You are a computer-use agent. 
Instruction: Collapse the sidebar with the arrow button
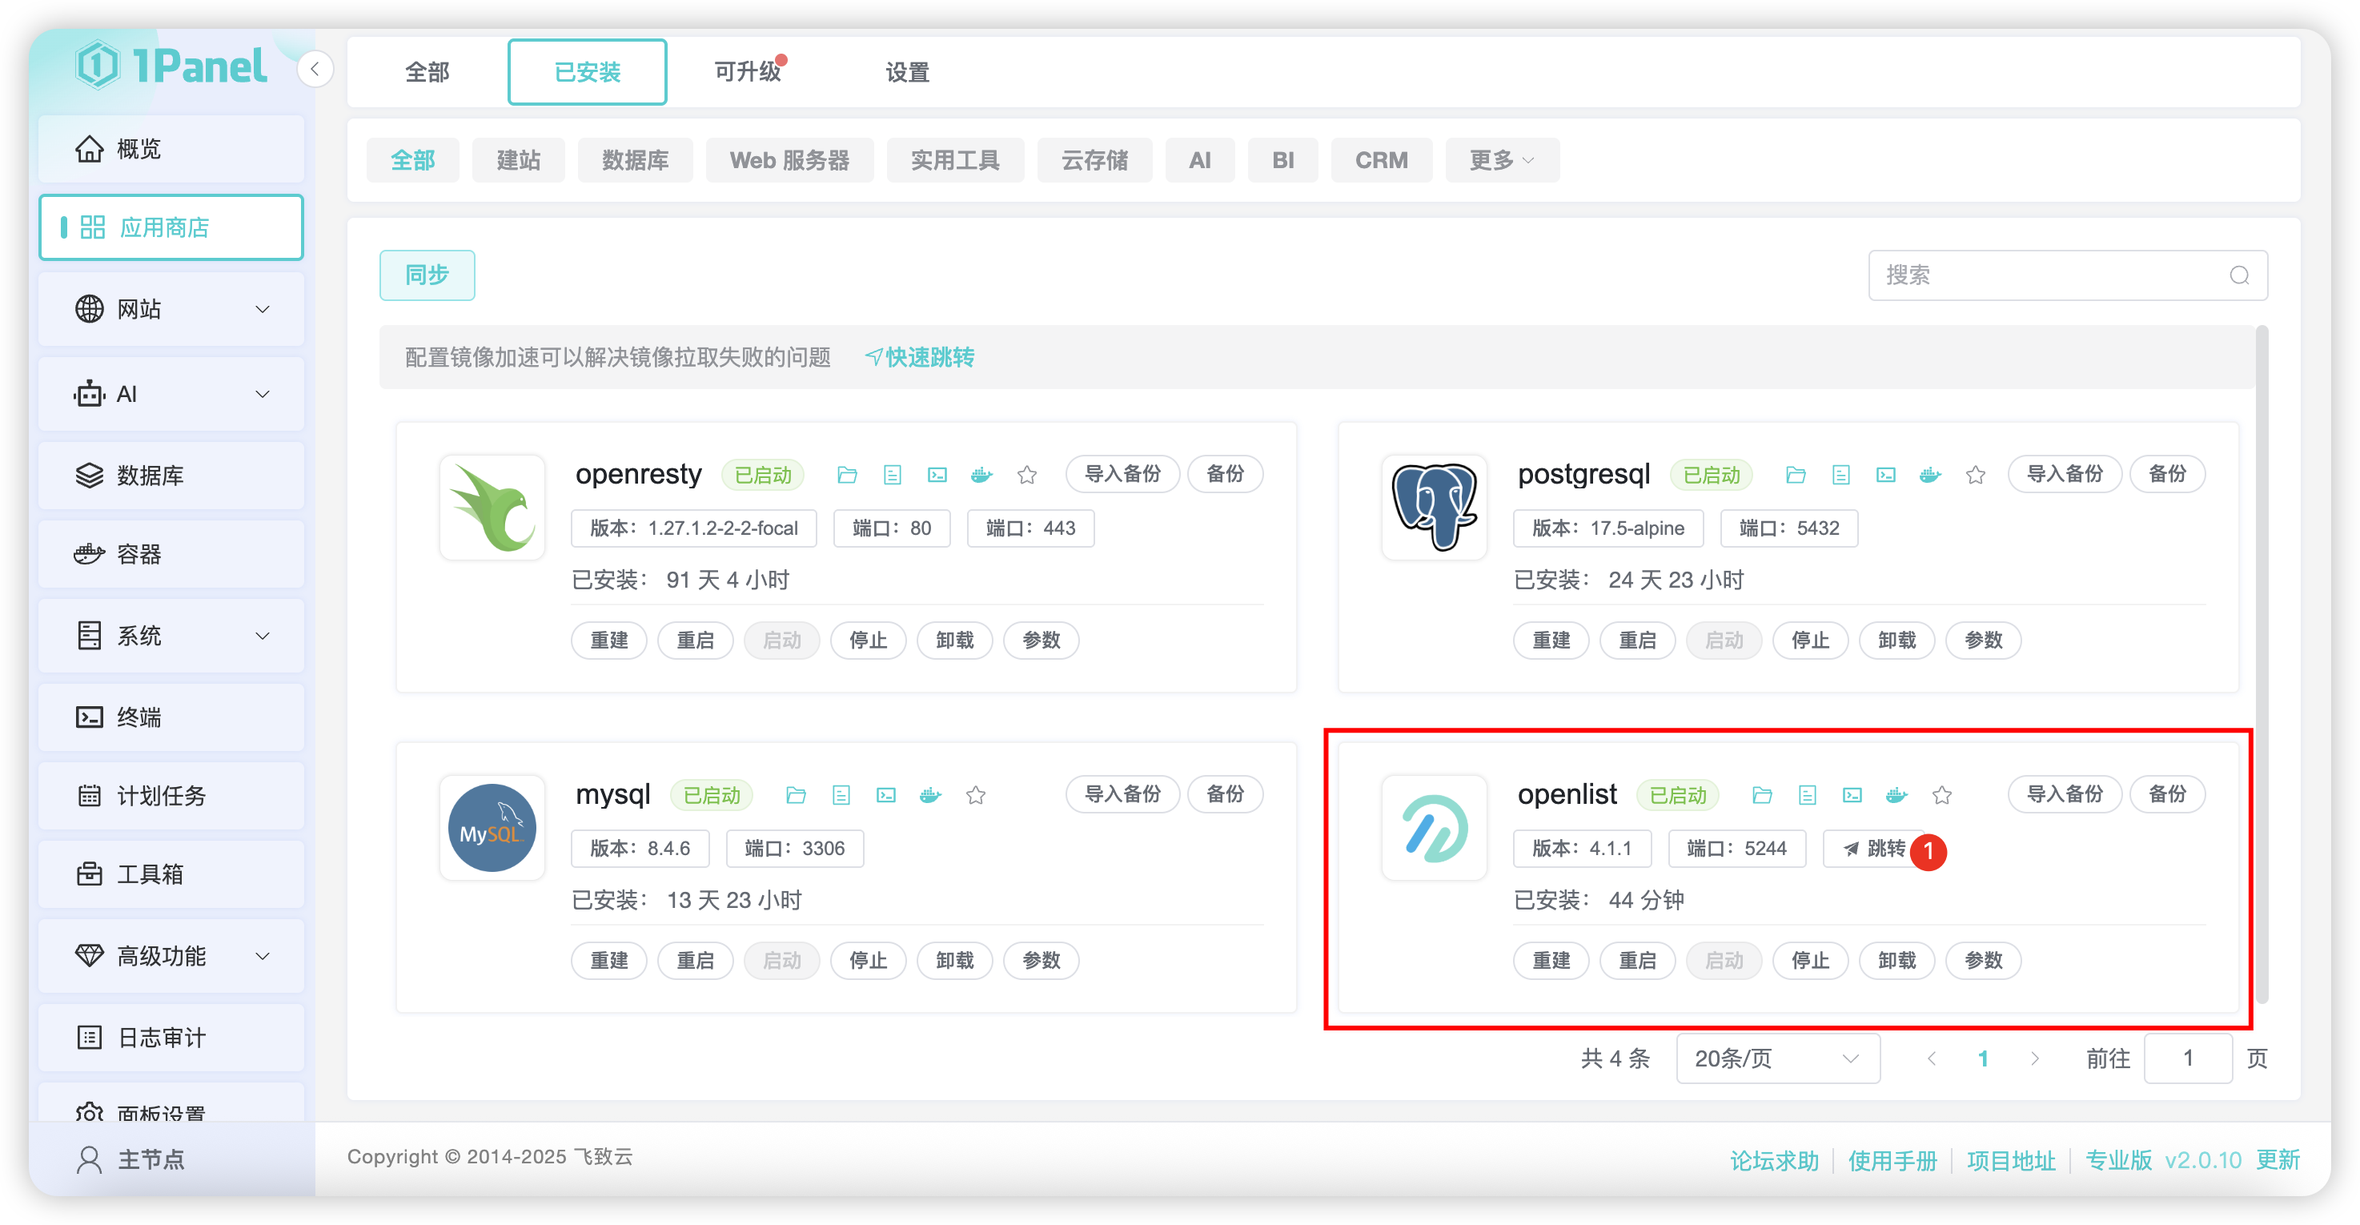pos(315,69)
